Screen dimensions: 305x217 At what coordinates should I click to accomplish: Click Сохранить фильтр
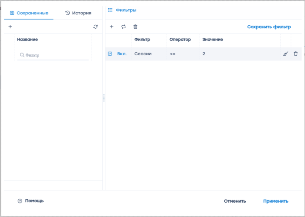click(269, 27)
